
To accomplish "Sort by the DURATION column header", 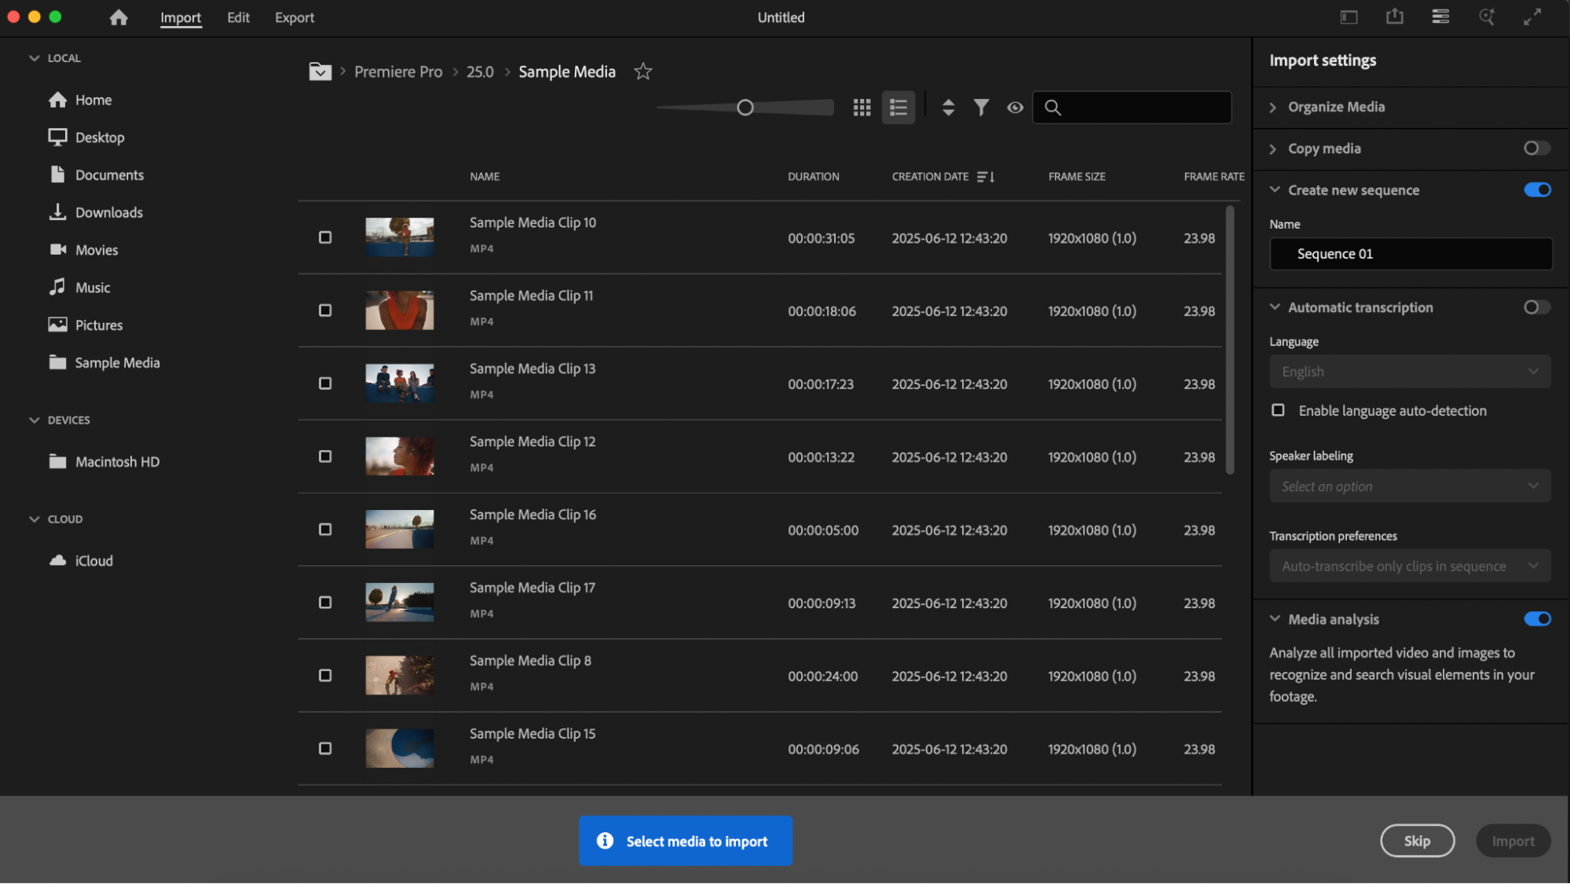I will [x=814, y=177].
